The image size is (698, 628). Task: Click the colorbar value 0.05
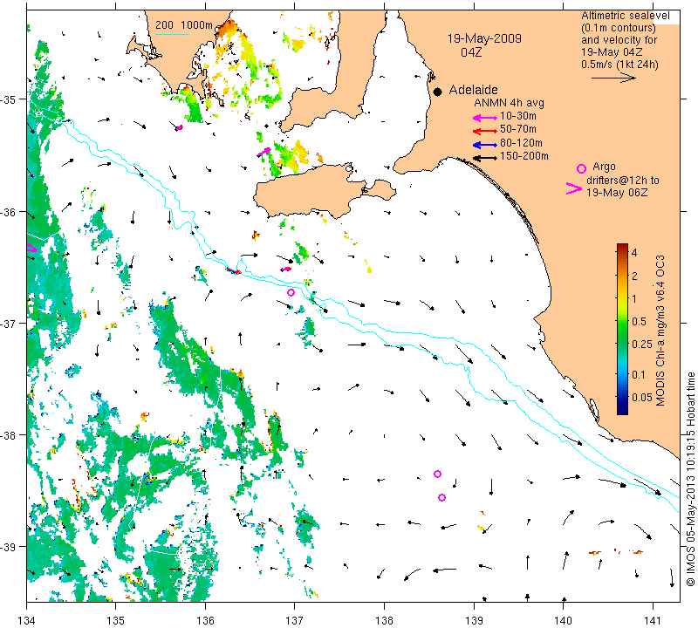pyautogui.click(x=642, y=397)
